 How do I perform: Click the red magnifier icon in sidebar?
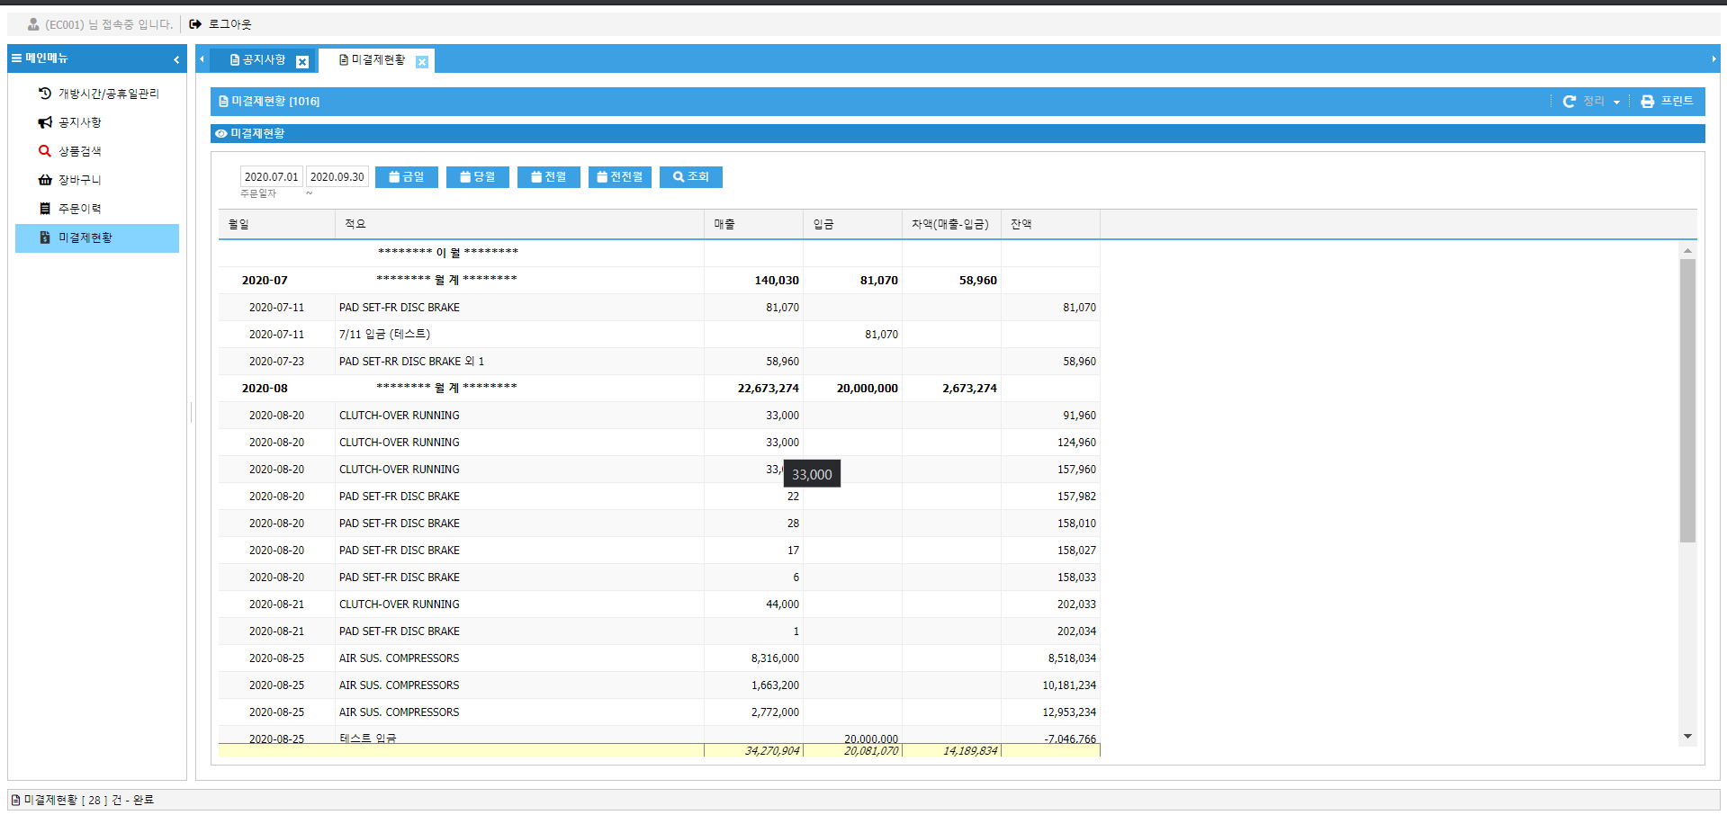pyautogui.click(x=45, y=151)
